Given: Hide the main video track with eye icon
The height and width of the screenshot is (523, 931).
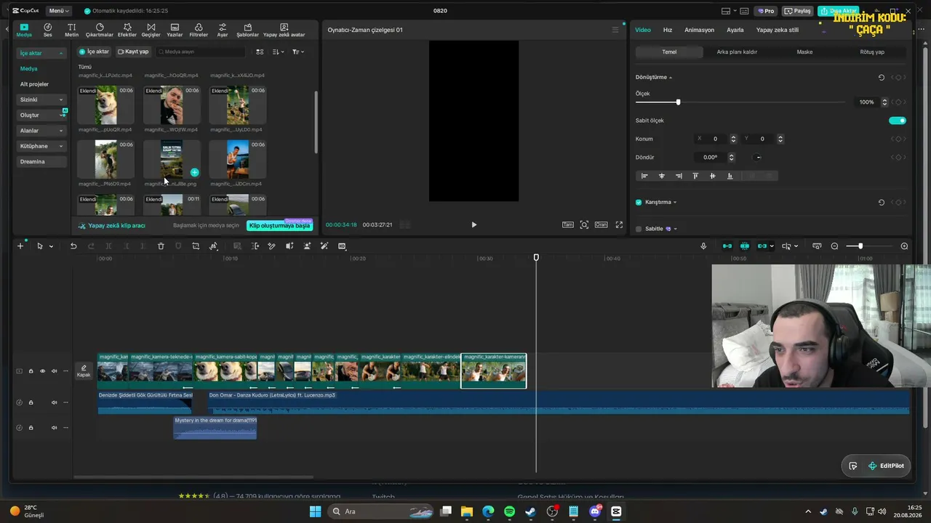Looking at the screenshot, I should [42, 371].
